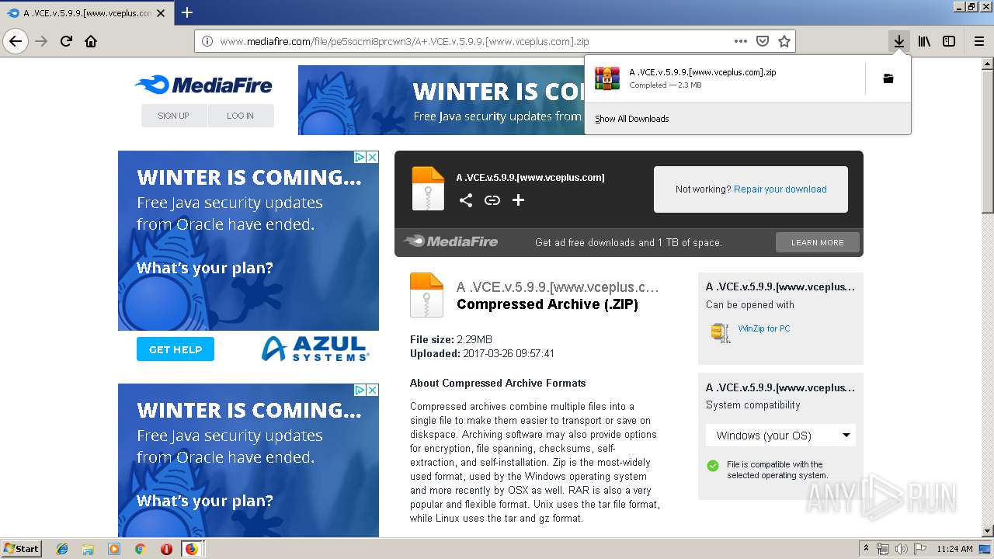The image size is (994, 559).
Task: Open page actions three-dot menu
Action: pyautogui.click(x=741, y=41)
